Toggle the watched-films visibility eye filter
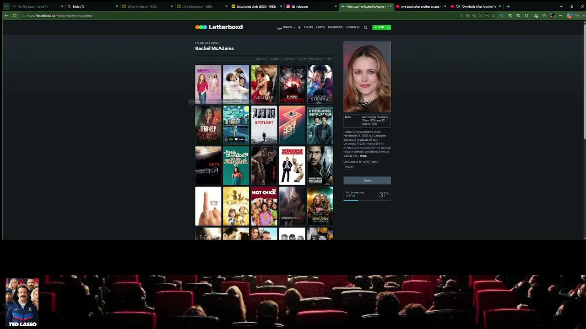This screenshot has height=329, width=586. point(329,59)
